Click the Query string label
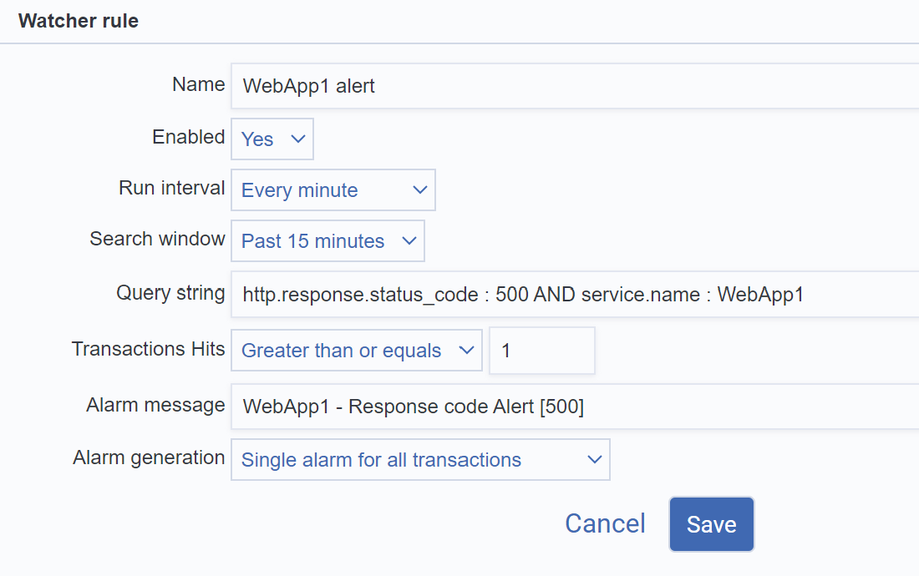Screen dimensions: 919x576 click(x=170, y=292)
